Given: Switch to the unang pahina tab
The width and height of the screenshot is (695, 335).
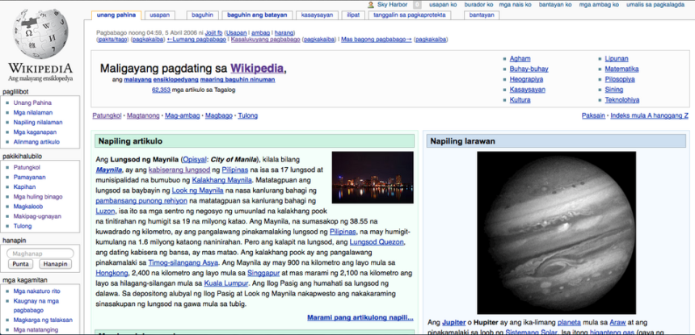Looking at the screenshot, I should tap(116, 15).
